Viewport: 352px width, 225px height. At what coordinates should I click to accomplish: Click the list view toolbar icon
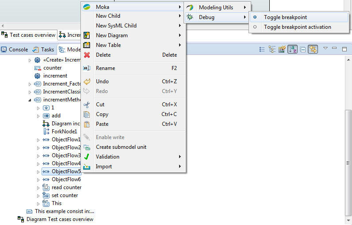point(262,49)
